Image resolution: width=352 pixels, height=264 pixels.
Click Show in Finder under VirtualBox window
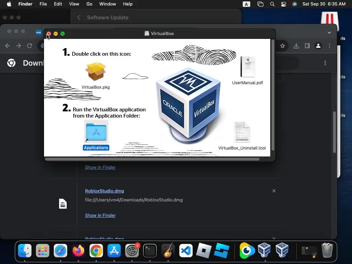(x=100, y=167)
